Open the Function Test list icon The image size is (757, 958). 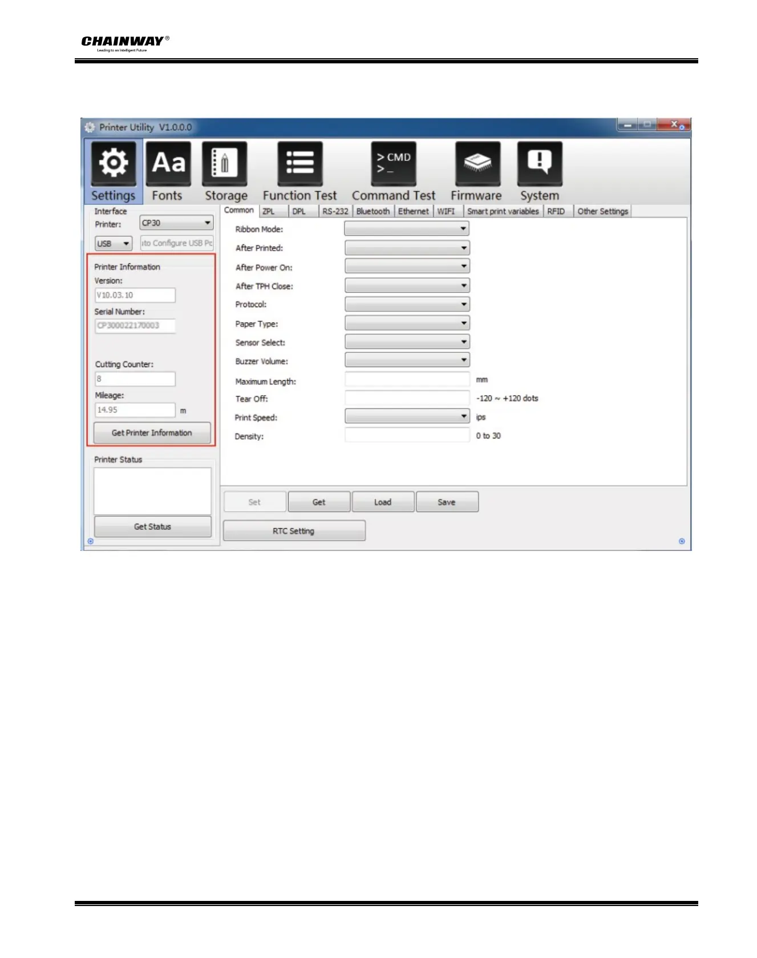coord(300,164)
